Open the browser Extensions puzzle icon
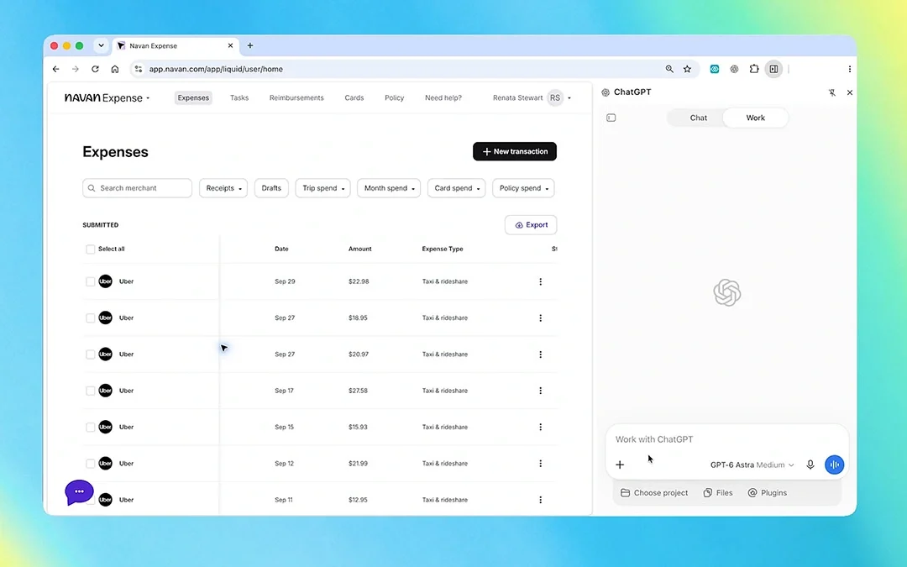Image resolution: width=907 pixels, height=567 pixels. [x=753, y=69]
